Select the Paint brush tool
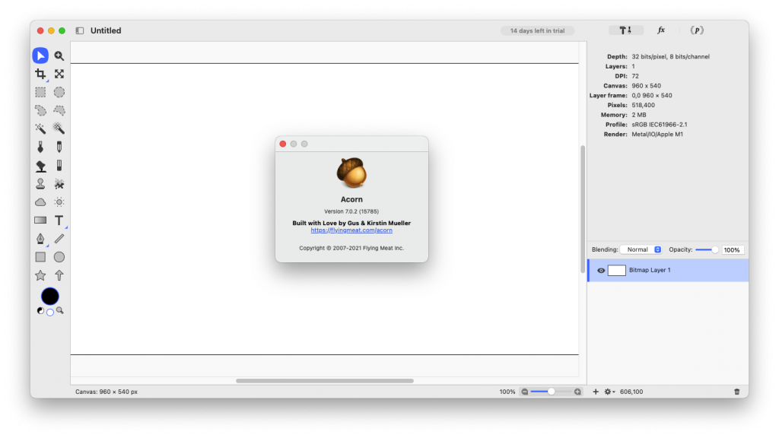779x438 pixels. coord(40,147)
